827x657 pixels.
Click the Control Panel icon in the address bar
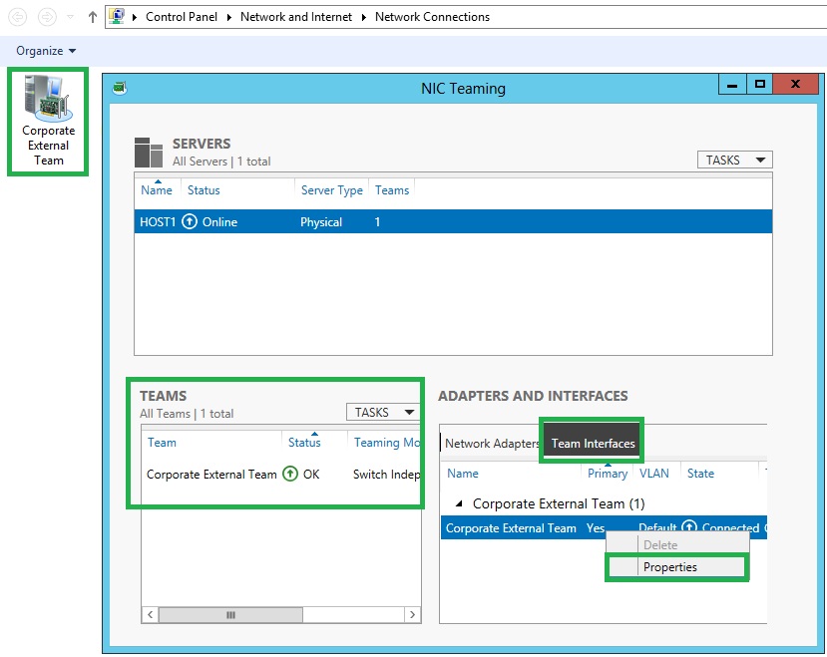click(x=117, y=16)
